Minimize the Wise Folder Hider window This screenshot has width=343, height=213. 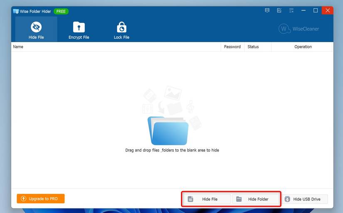(x=304, y=10)
